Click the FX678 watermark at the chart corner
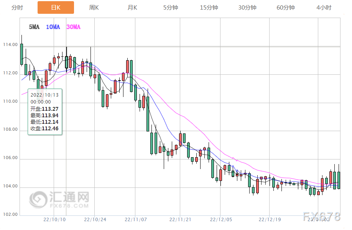 [x=322, y=217]
